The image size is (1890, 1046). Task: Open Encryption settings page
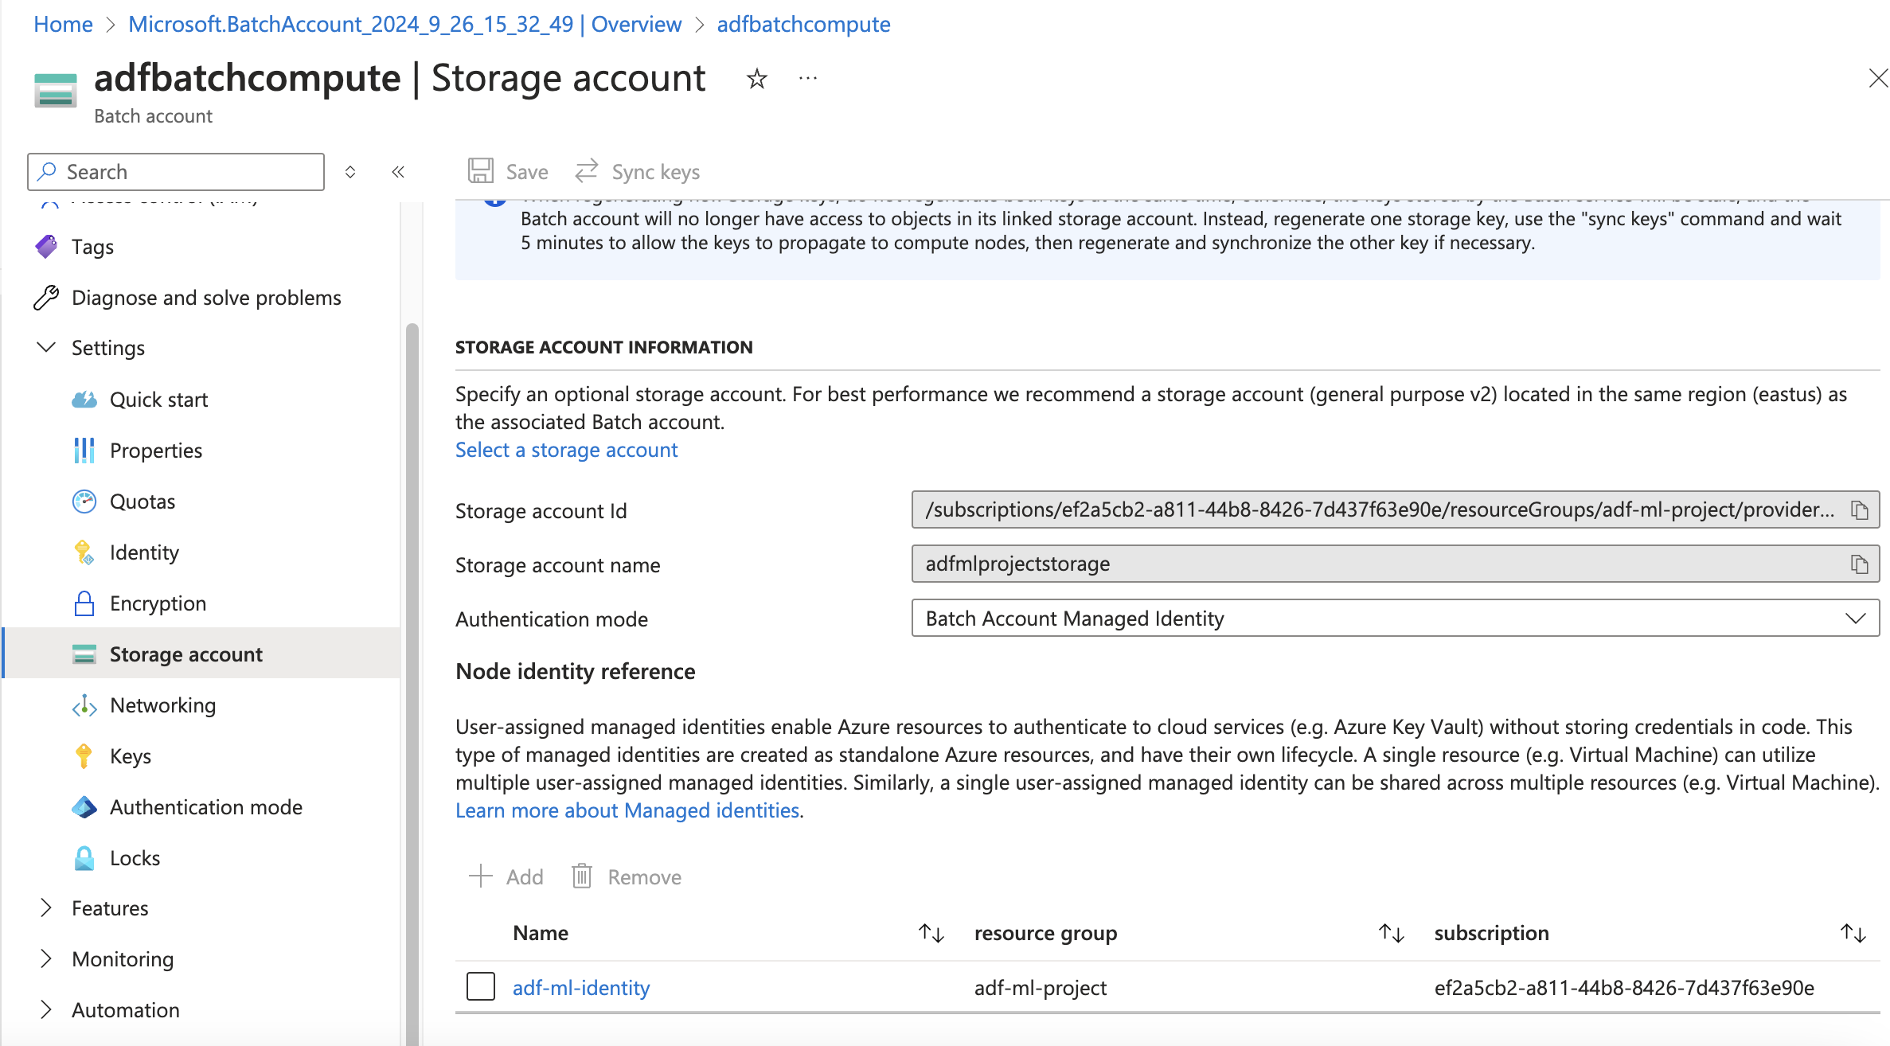click(x=158, y=603)
